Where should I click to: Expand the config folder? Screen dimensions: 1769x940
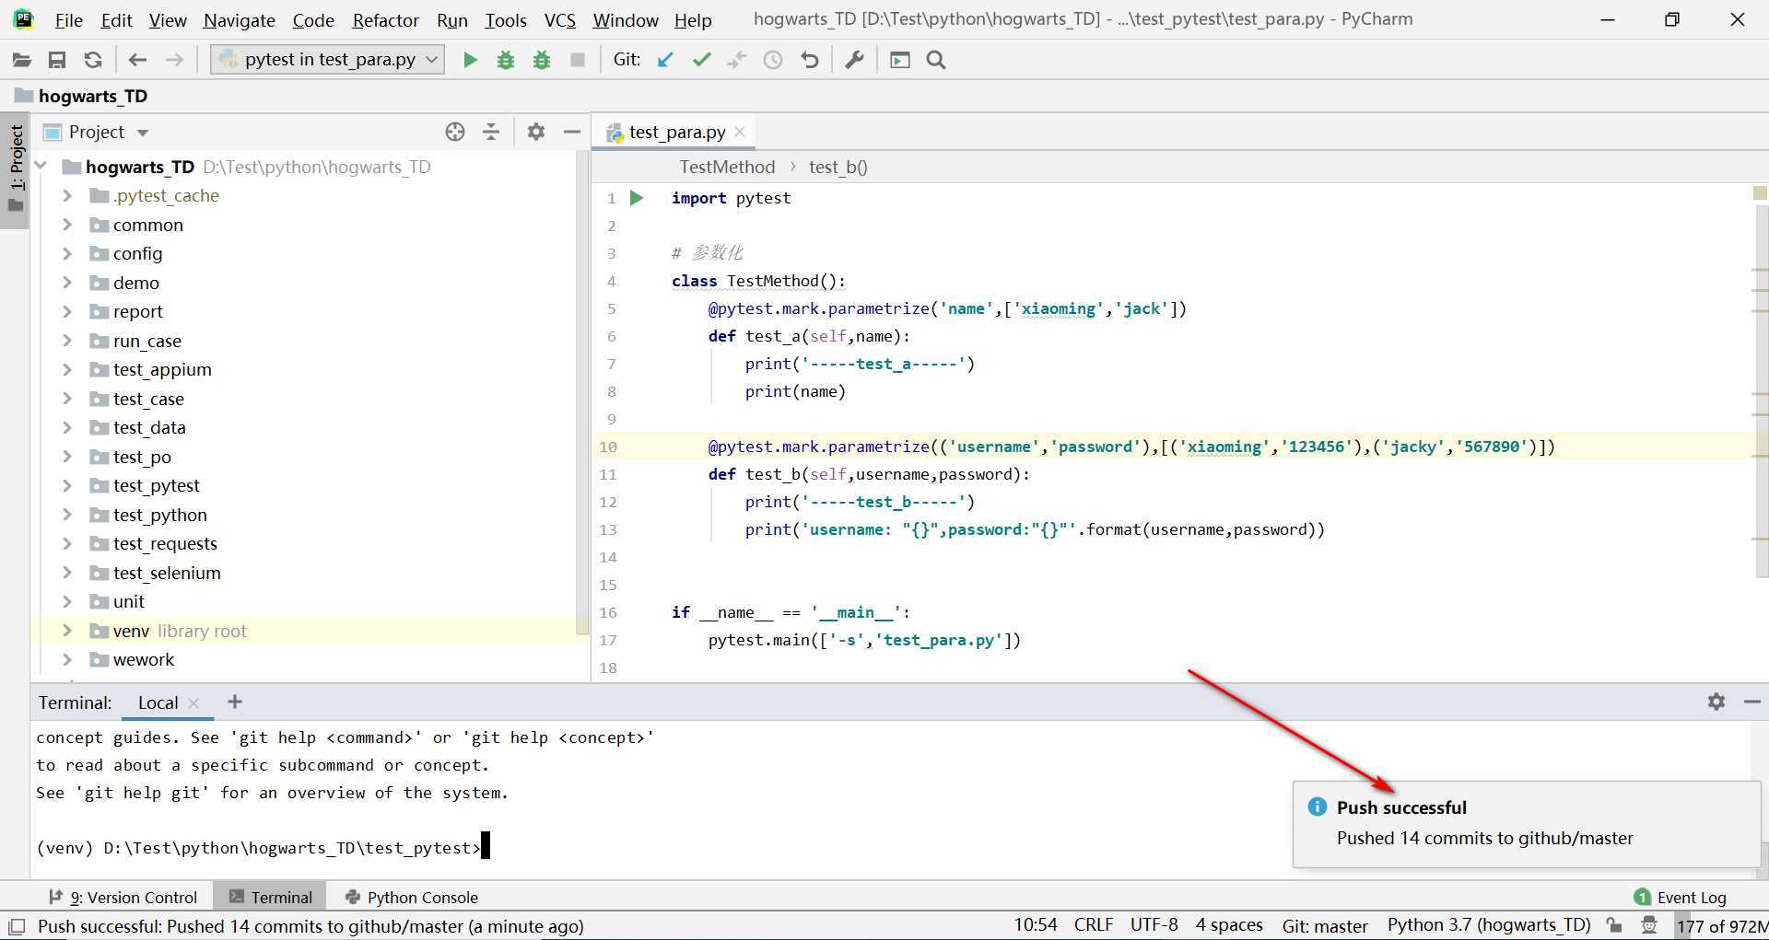tap(66, 253)
